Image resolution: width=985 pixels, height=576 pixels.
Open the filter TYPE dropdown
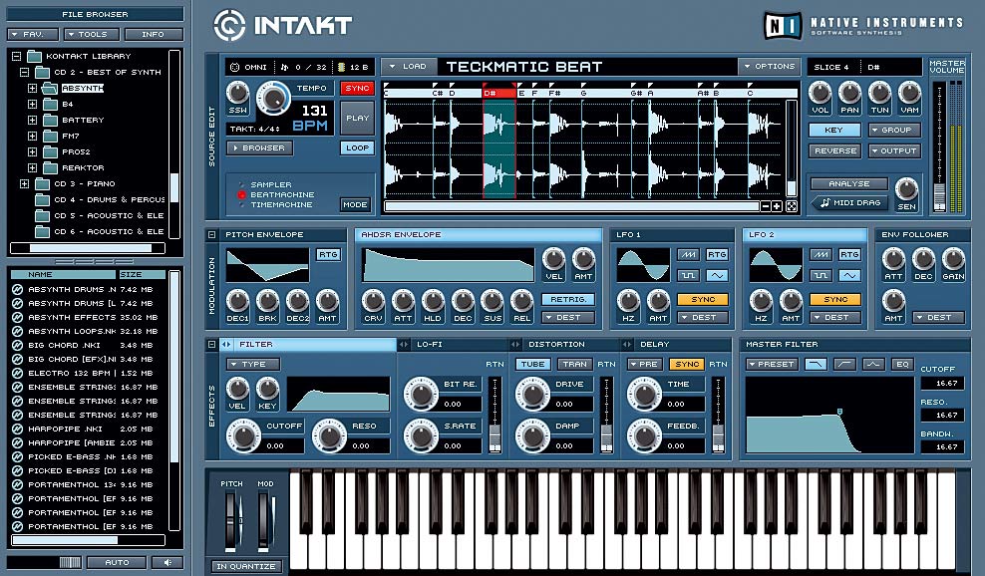coord(253,365)
